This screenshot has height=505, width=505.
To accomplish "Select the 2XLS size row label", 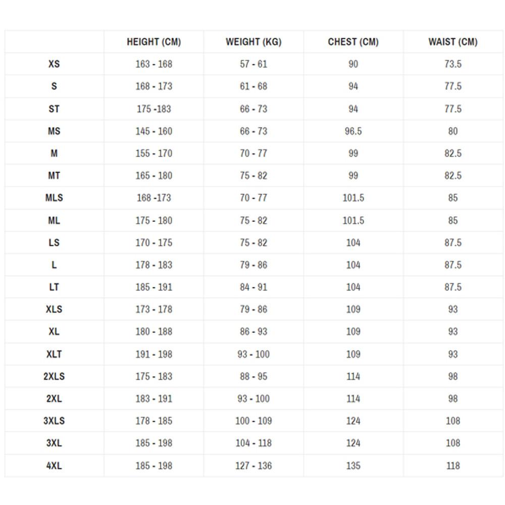I will (54, 376).
